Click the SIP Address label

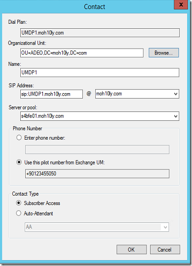pyautogui.click(x=21, y=85)
